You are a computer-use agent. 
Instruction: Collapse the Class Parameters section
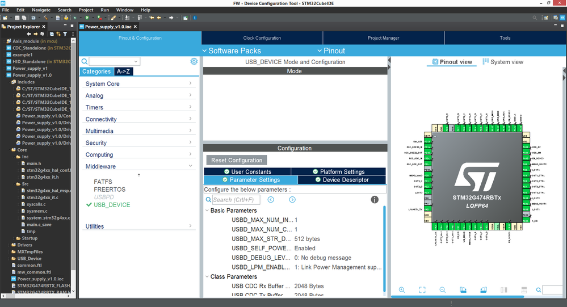point(207,276)
